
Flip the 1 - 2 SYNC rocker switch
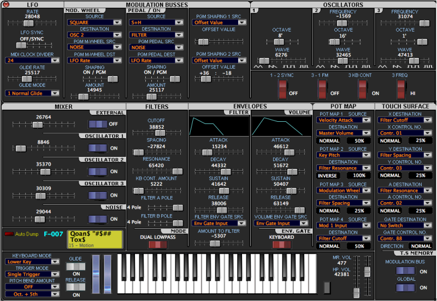(x=282, y=88)
